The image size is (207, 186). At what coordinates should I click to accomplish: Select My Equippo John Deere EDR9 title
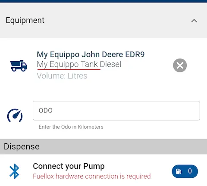91,55
